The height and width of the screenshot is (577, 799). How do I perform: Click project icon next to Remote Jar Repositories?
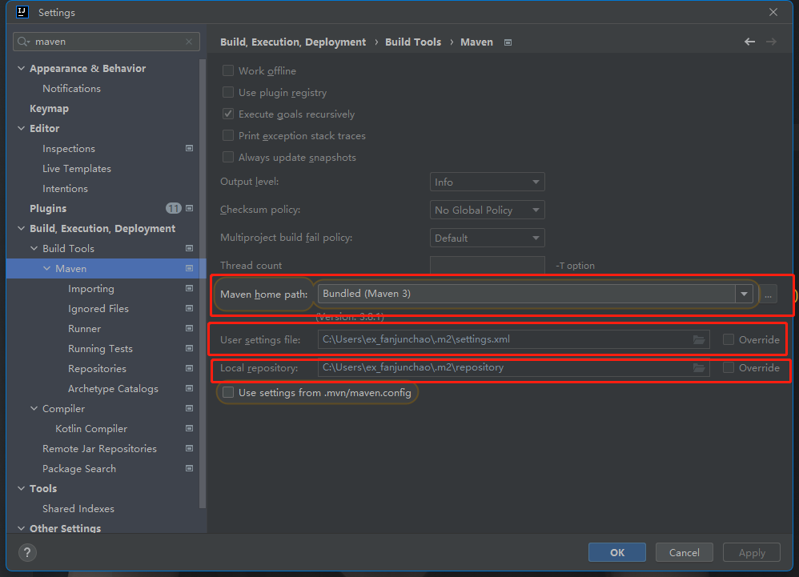point(190,449)
